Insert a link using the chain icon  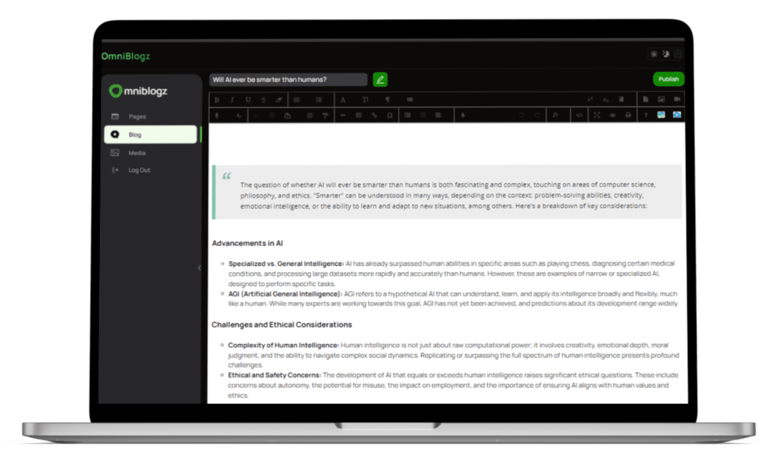click(374, 116)
